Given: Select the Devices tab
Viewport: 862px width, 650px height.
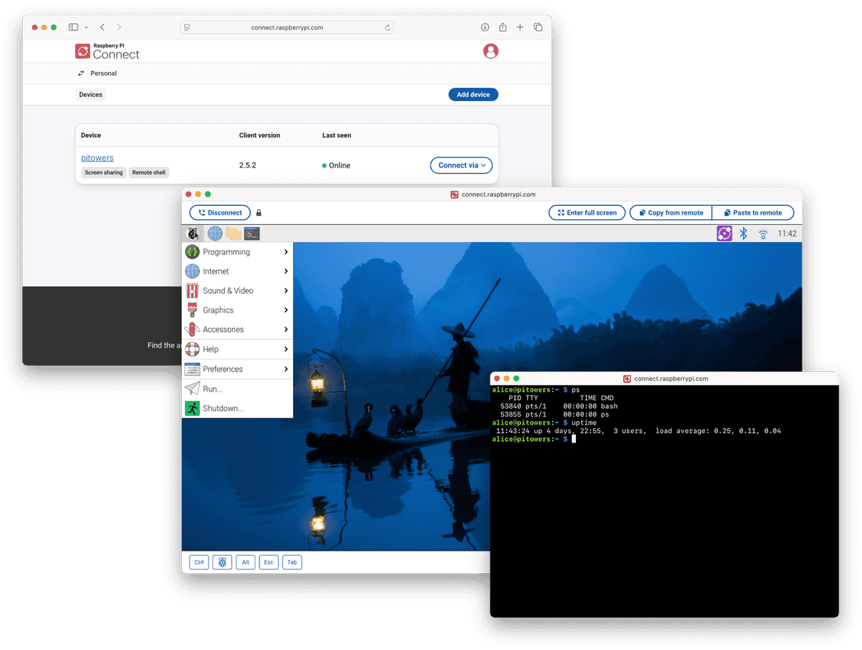Looking at the screenshot, I should [x=90, y=94].
